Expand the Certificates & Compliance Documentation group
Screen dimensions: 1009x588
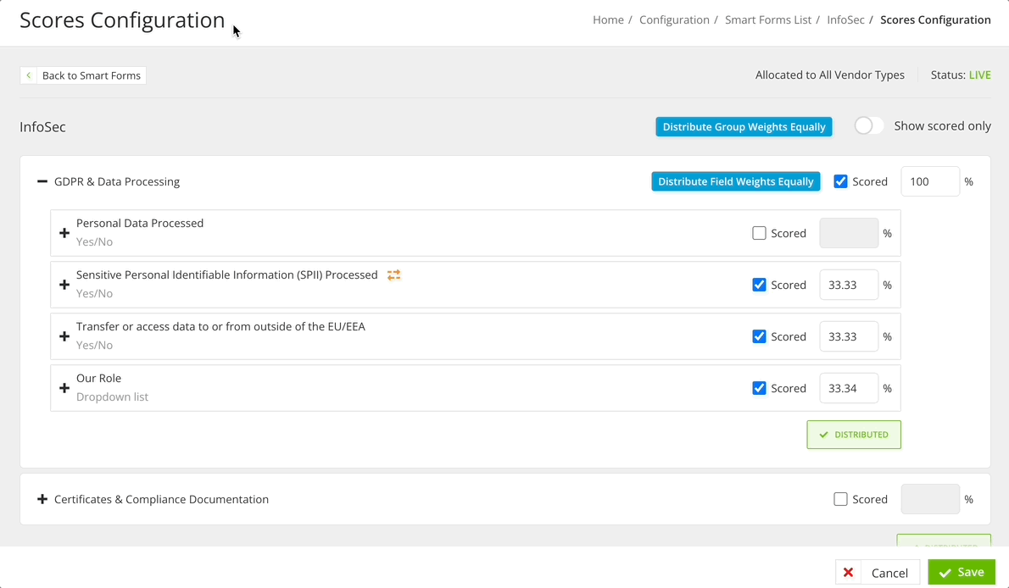pos(42,499)
